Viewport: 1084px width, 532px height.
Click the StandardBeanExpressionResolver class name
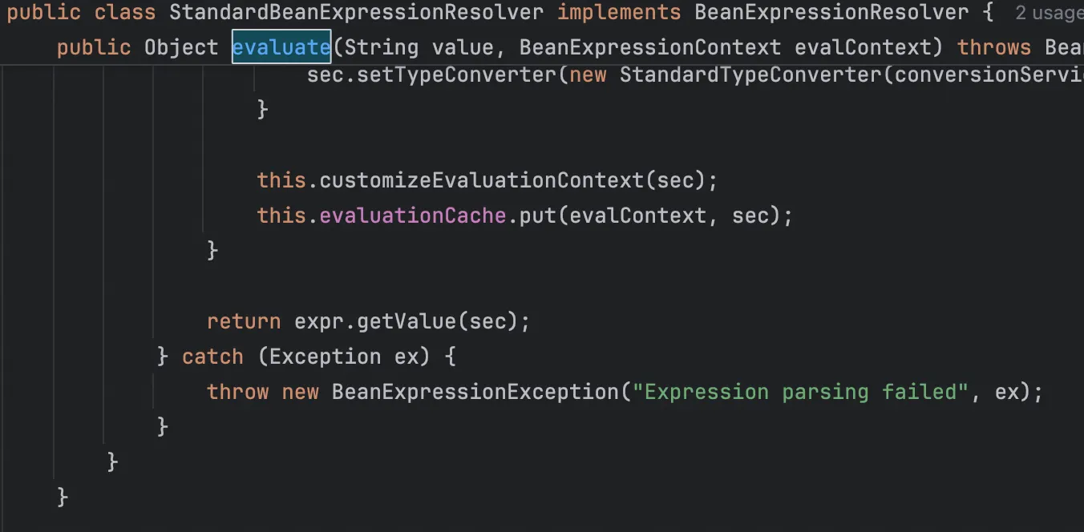(356, 13)
